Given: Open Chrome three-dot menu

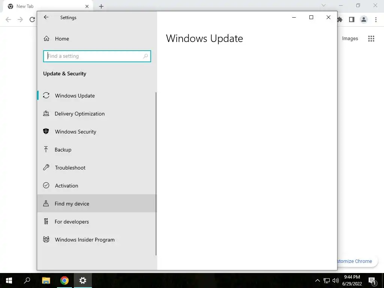Looking at the screenshot, I should tap(376, 19).
